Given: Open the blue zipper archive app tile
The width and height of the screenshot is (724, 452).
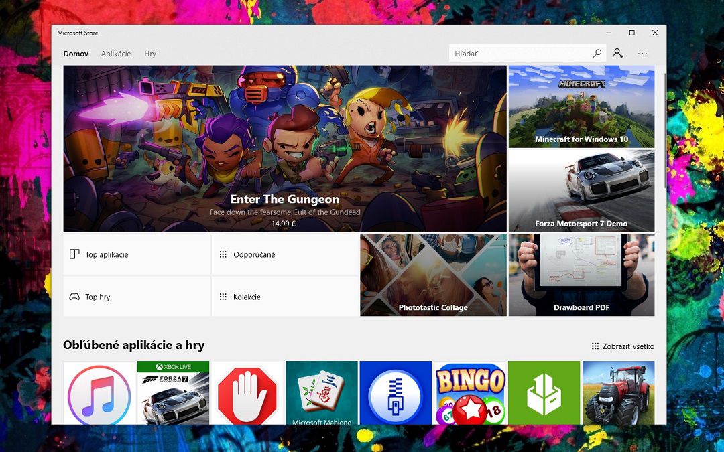Looking at the screenshot, I should [x=396, y=392].
